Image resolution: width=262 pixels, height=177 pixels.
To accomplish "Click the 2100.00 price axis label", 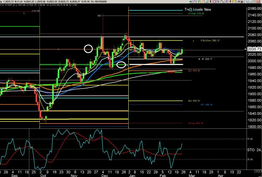I will pyautogui.click(x=254, y=28).
